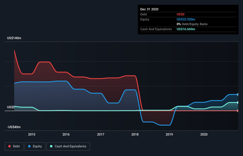Click the 2017 x-axis label
This screenshot has height=156, width=243.
[101, 134]
